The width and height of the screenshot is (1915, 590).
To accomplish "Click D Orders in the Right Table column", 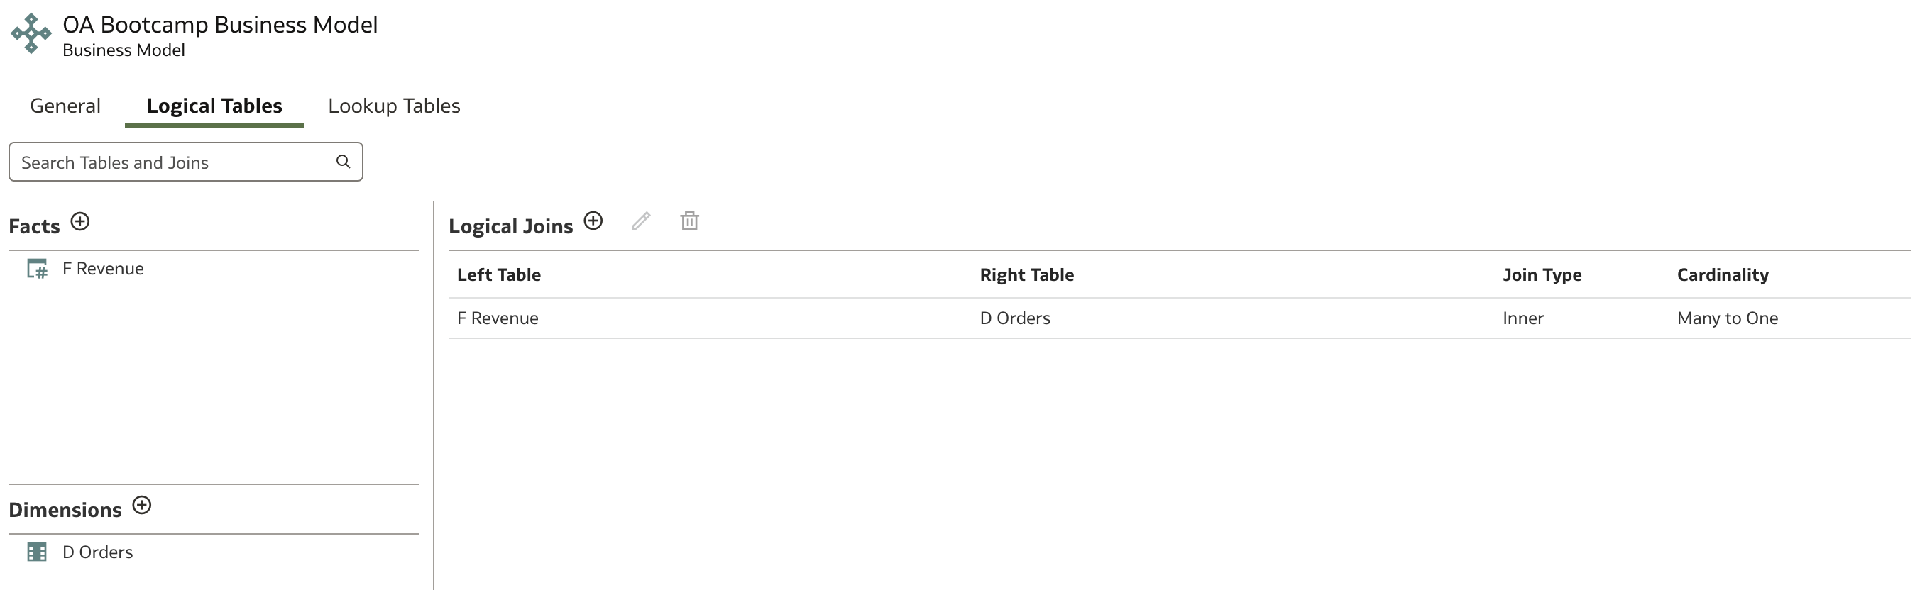I will point(1015,318).
